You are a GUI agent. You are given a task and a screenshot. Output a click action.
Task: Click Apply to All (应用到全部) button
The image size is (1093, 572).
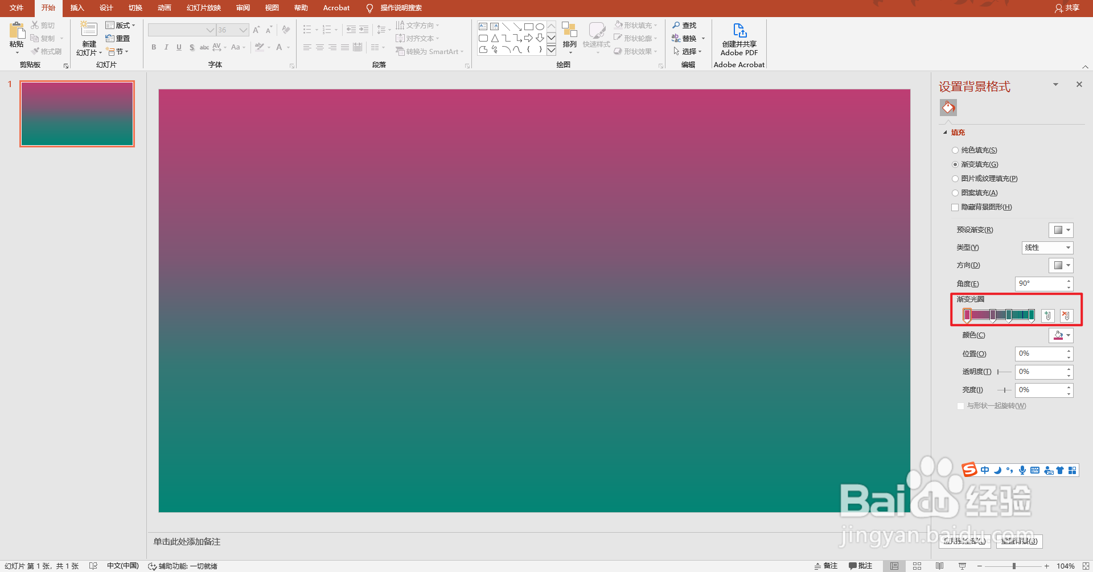coord(964,541)
